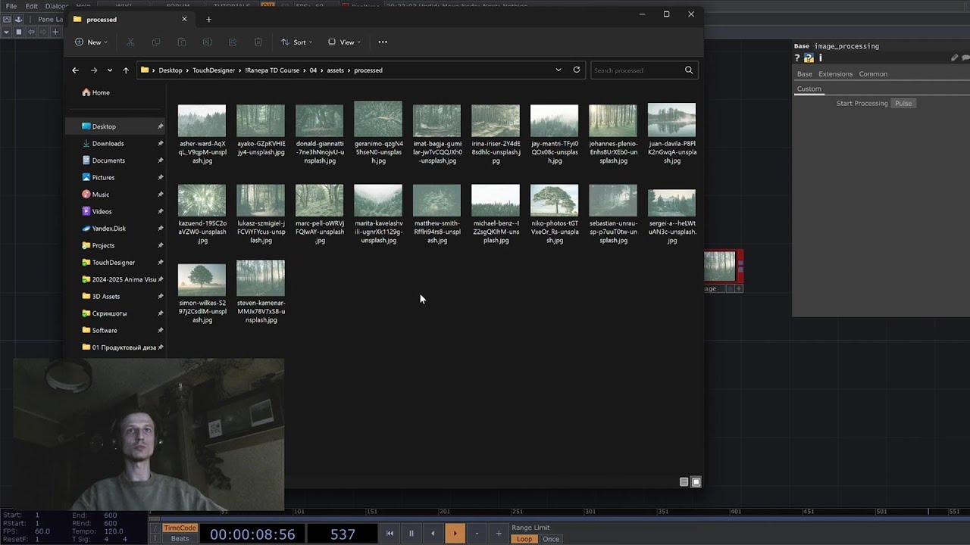This screenshot has height=545, width=970.
Task: Switch to Common parameter tab
Action: point(873,74)
